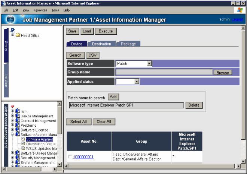Click the Device Management book icon

(18, 116)
